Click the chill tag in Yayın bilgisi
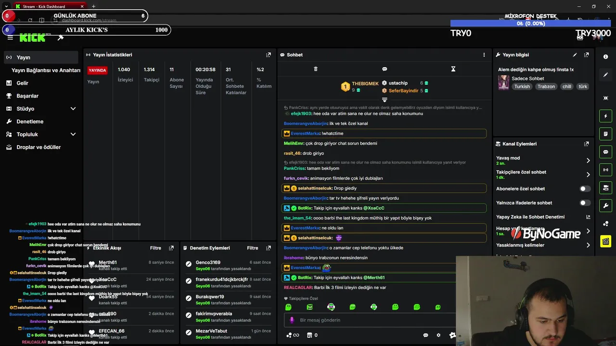This screenshot has width=616, height=346. coord(566,86)
